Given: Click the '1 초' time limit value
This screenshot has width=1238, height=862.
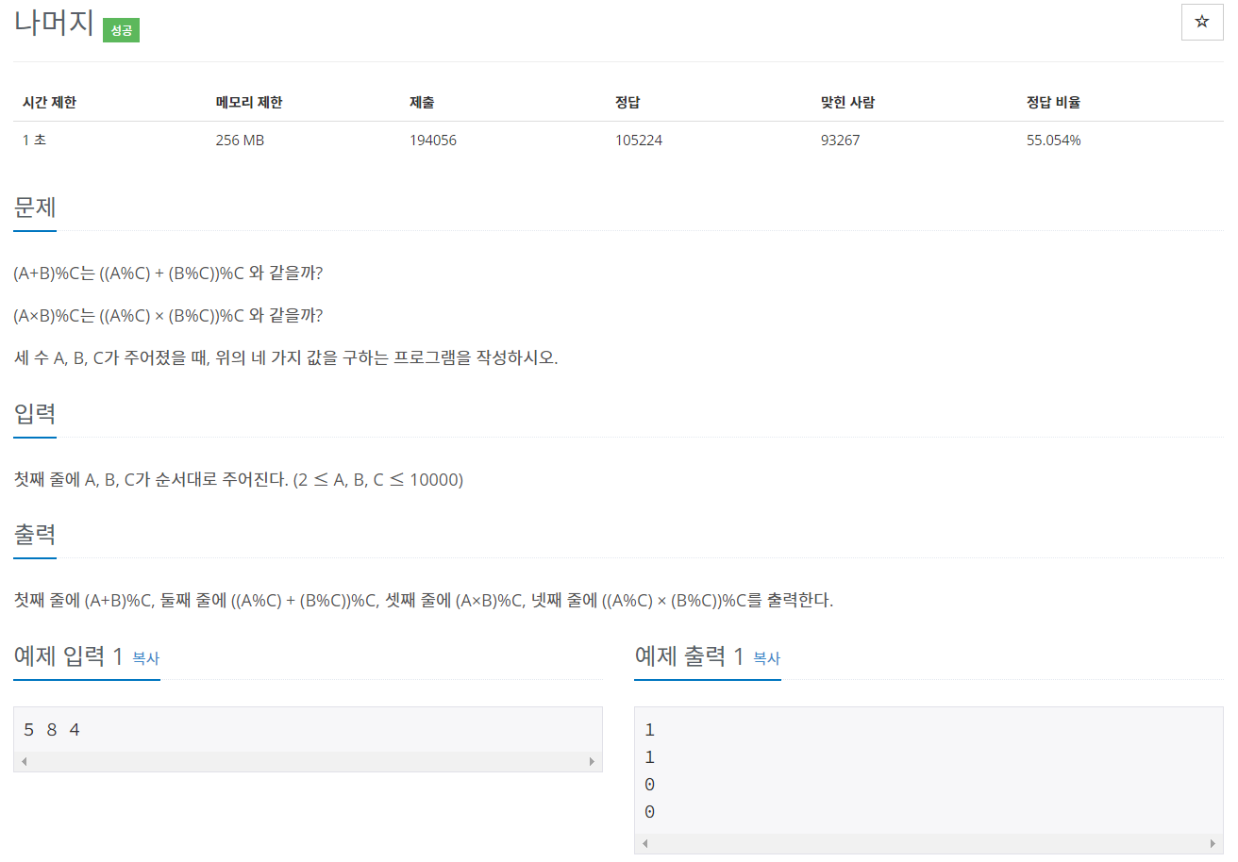Looking at the screenshot, I should 34,141.
